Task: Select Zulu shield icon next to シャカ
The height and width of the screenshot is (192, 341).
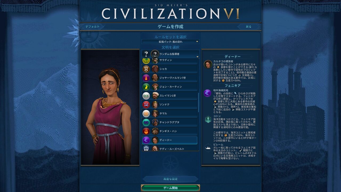Action: (146, 69)
